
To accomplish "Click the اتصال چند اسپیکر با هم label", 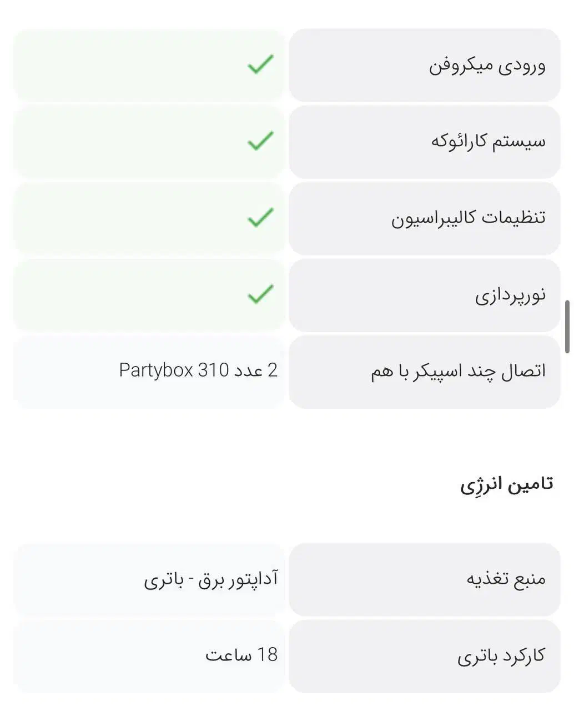I will (458, 371).
